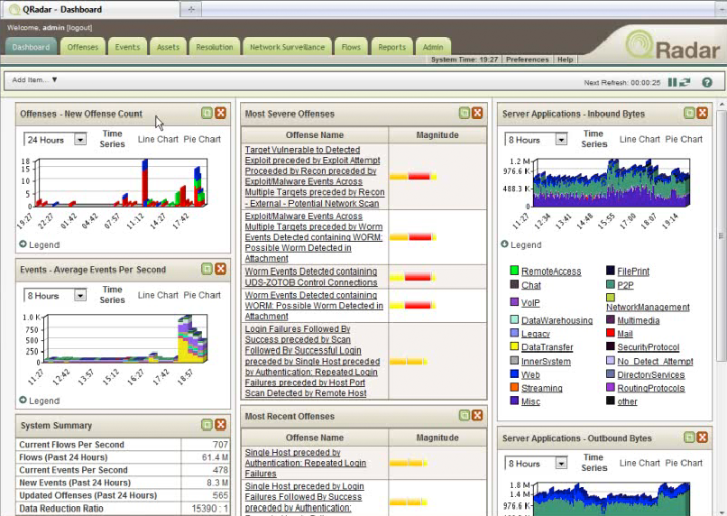Remove the Outbound Bytes panel

click(x=703, y=438)
